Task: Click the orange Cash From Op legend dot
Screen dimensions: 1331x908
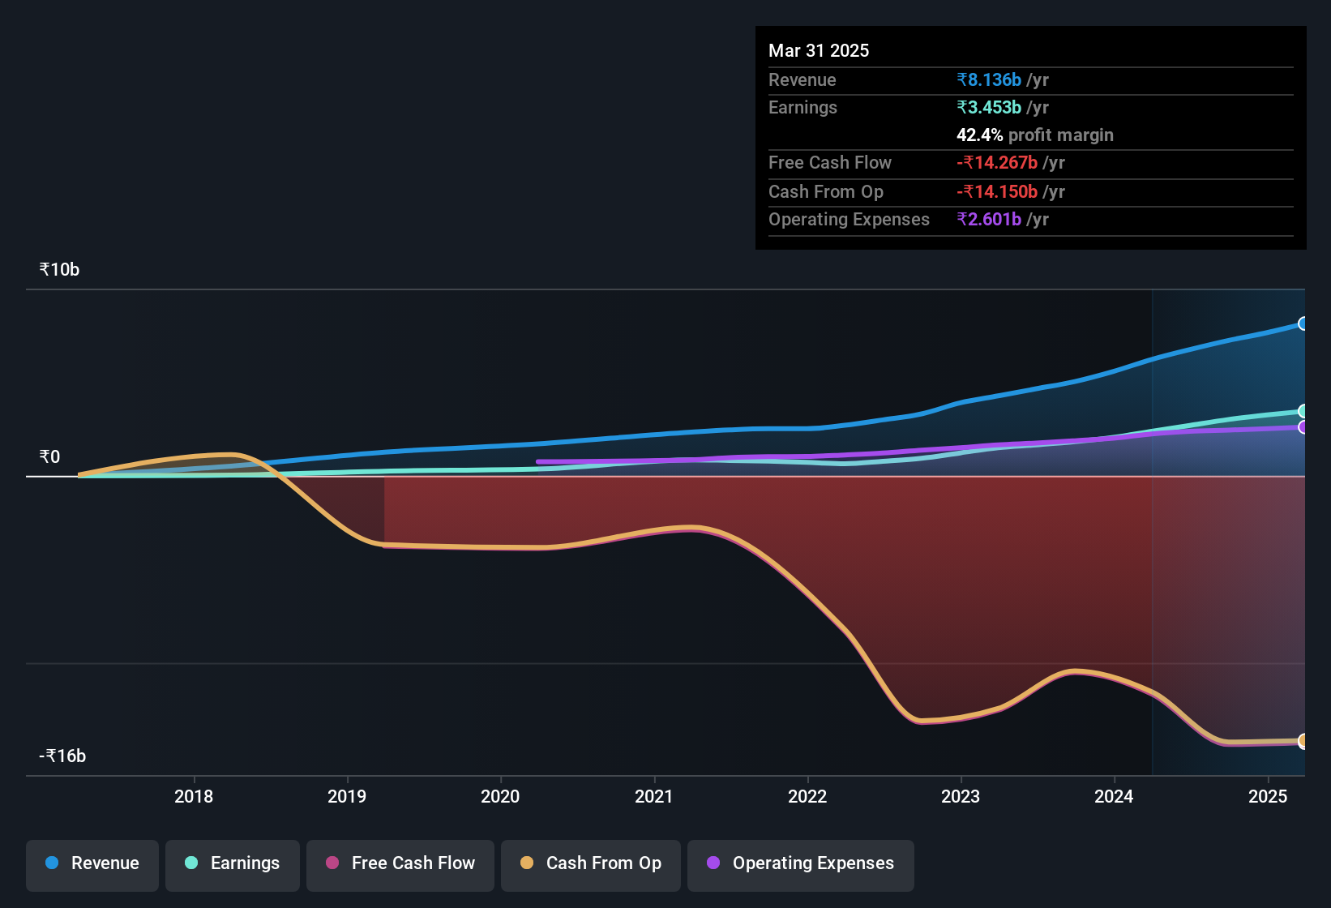Action: coord(526,863)
